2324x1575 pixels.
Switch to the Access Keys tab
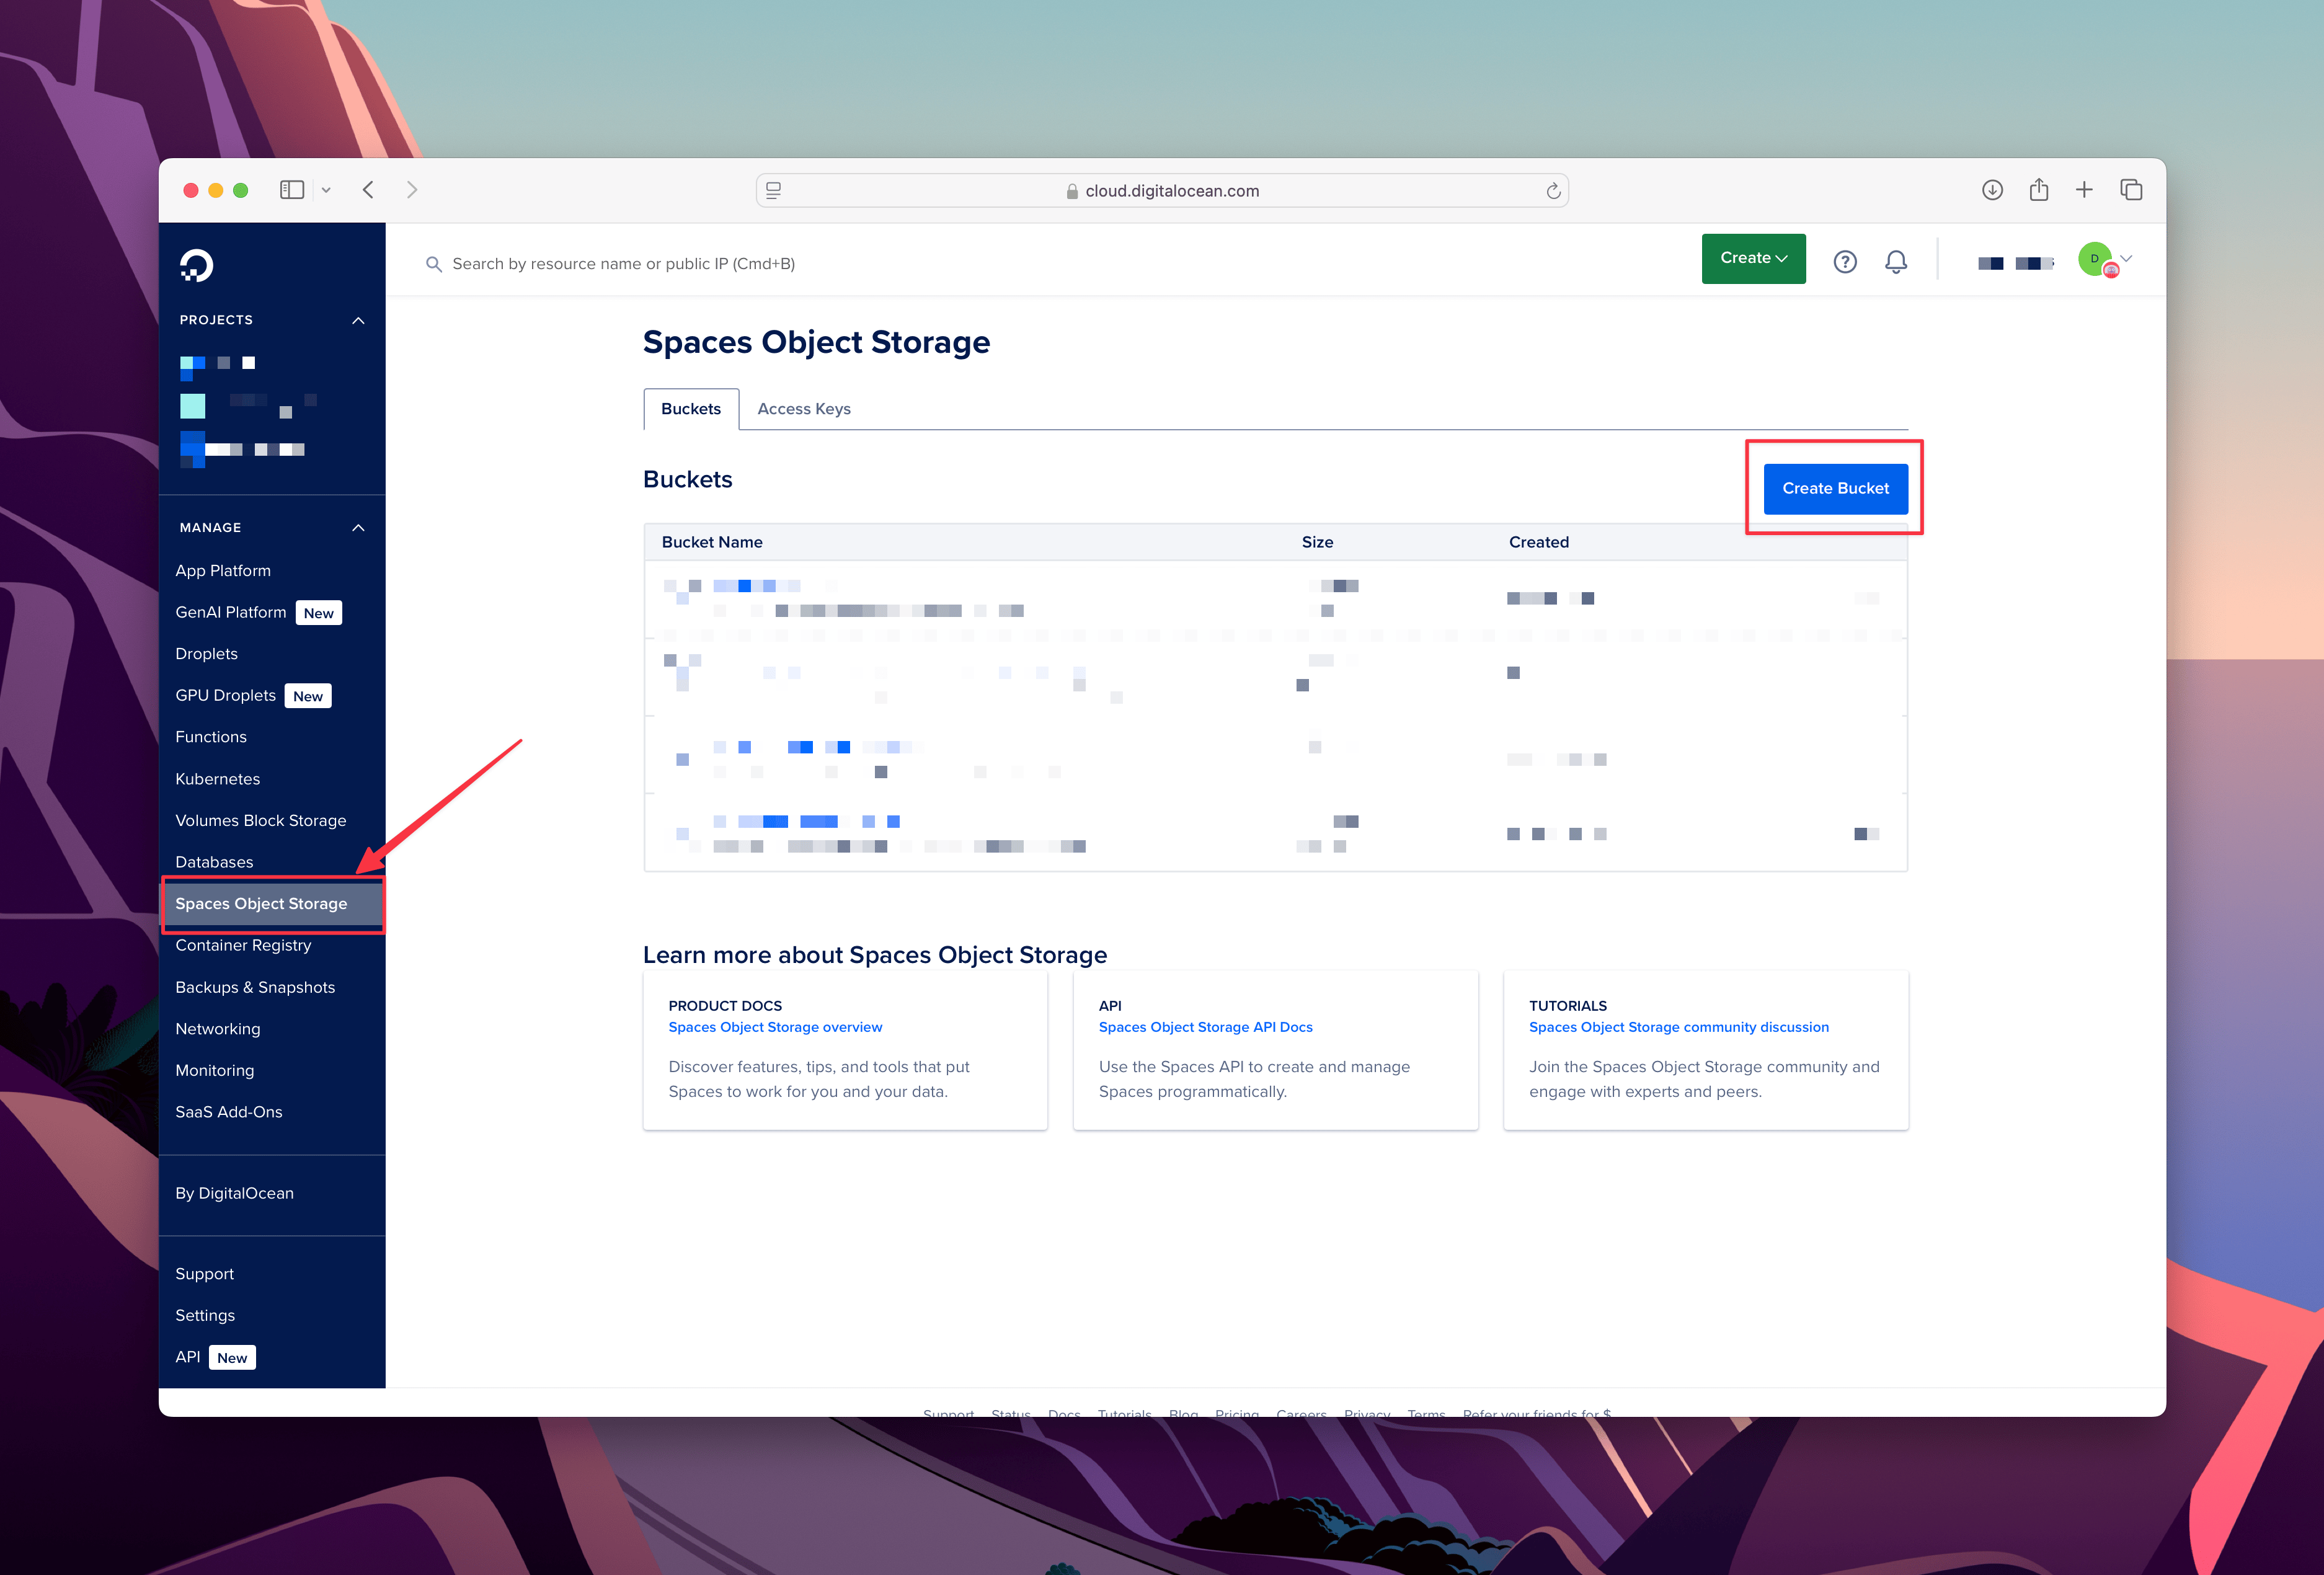[804, 409]
